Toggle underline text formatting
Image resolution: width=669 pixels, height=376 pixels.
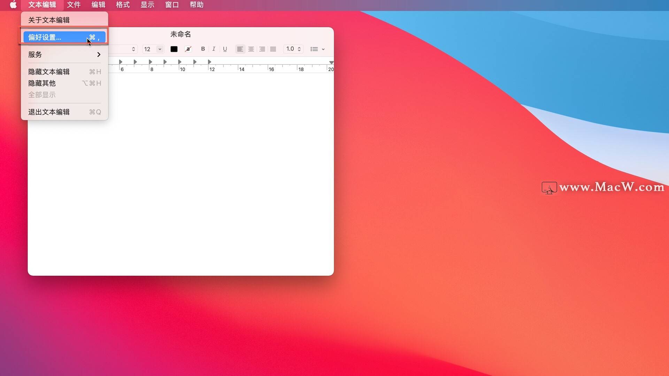225,49
